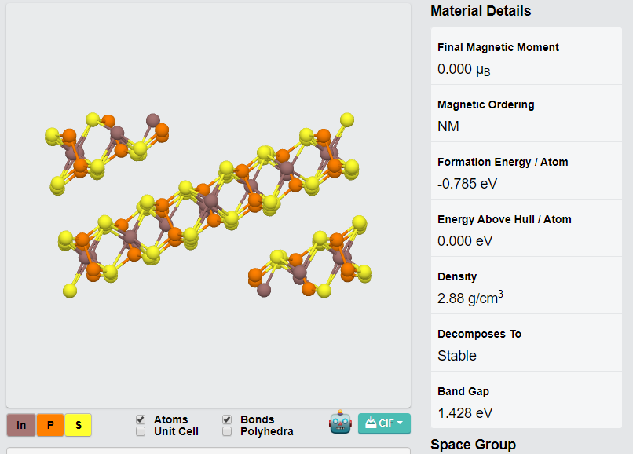Disable the Bonds checkbox
The width and height of the screenshot is (633, 454).
[227, 420]
